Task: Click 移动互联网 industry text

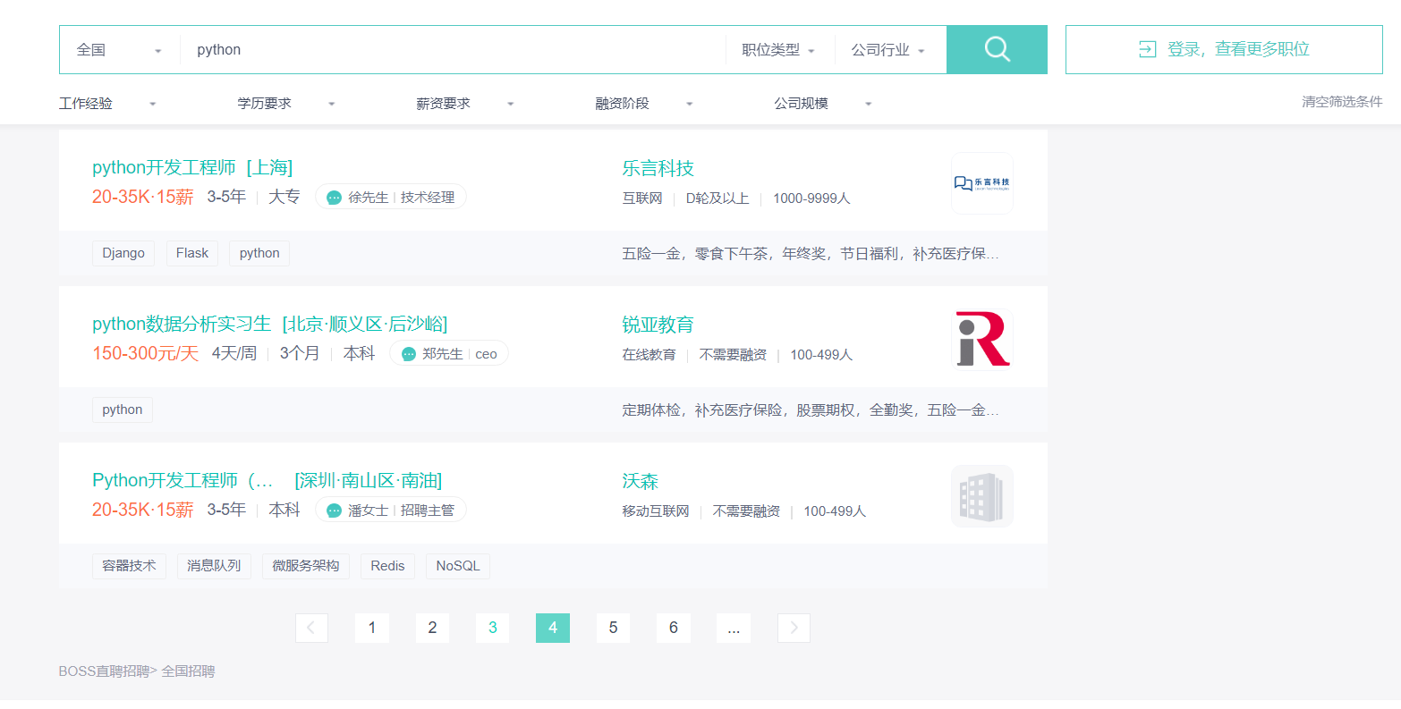Action: [x=657, y=511]
